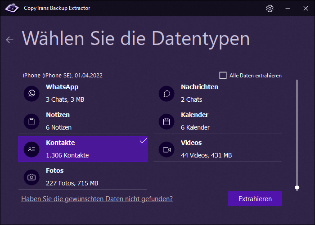This screenshot has height=225, width=315.
Task: Select '2 Chats' text
Action: [191, 99]
